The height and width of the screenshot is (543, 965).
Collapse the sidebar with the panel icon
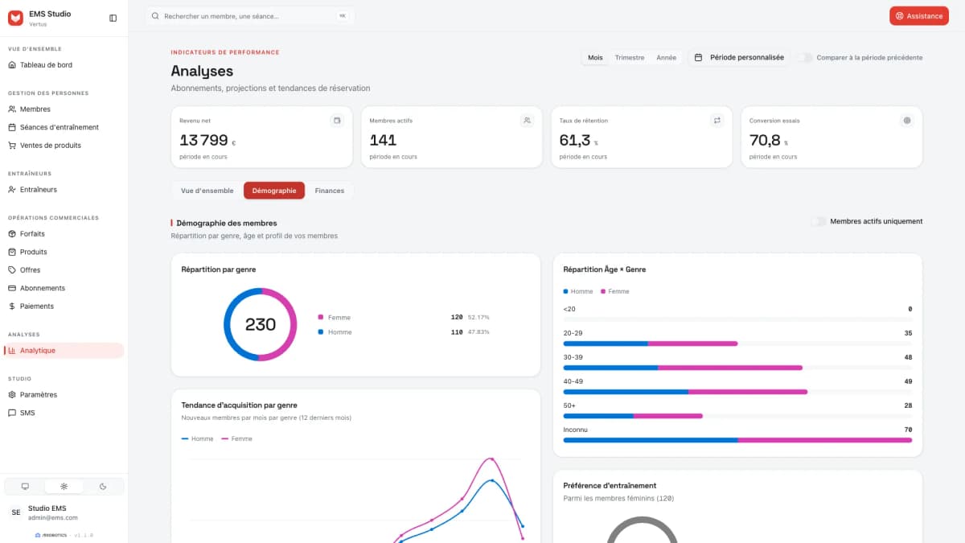coord(113,18)
